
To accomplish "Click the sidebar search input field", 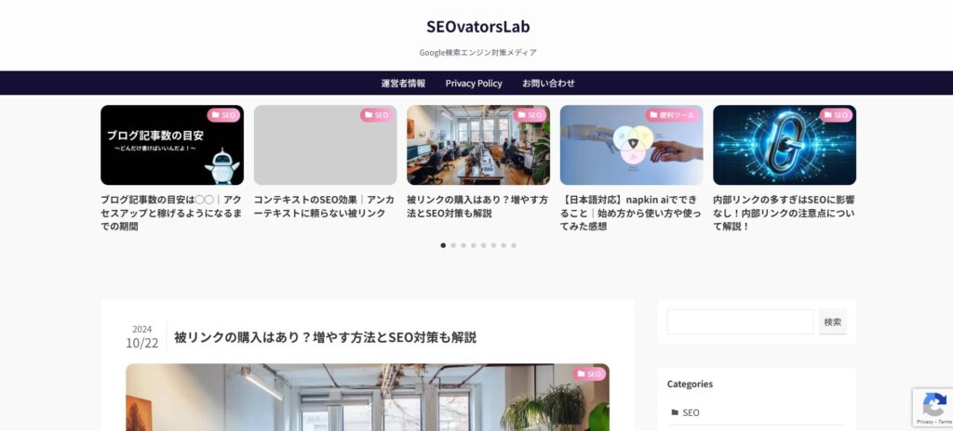I will [740, 321].
